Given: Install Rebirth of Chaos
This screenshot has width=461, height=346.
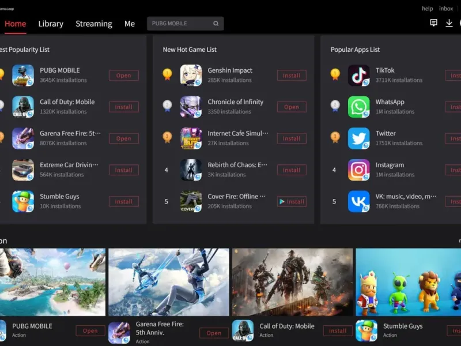Looking at the screenshot, I should pos(292,170).
